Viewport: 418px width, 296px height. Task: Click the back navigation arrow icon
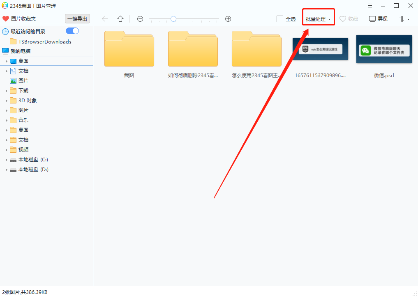tap(105, 19)
